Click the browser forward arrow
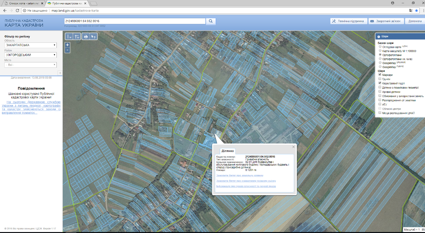The width and height of the screenshot is (425, 233). 12,10
